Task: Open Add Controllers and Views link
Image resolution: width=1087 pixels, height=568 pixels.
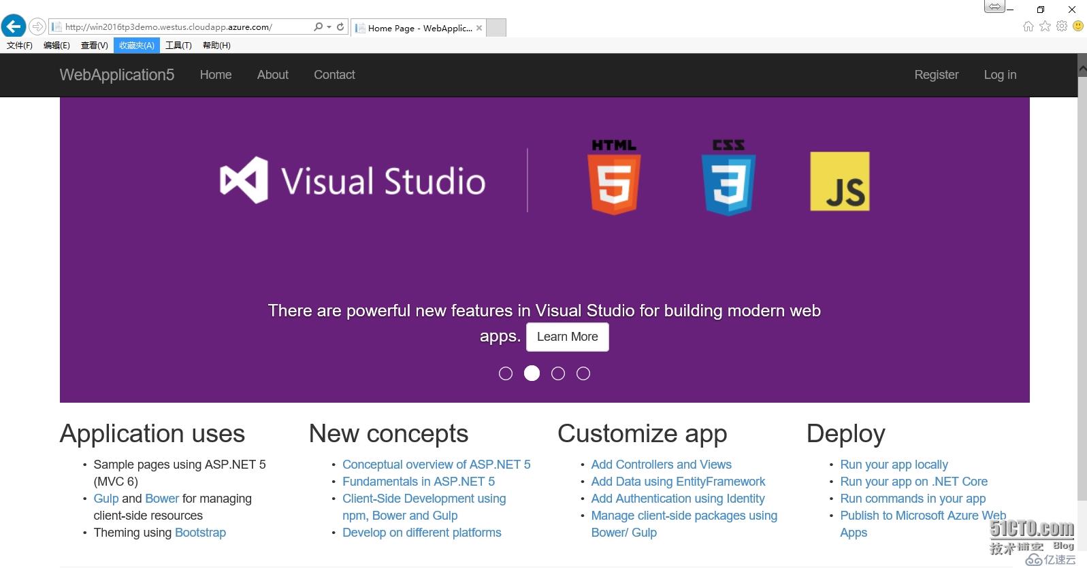Action: click(662, 465)
